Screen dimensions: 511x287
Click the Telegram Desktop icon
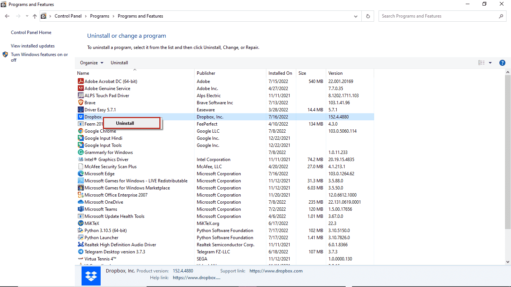(x=80, y=251)
